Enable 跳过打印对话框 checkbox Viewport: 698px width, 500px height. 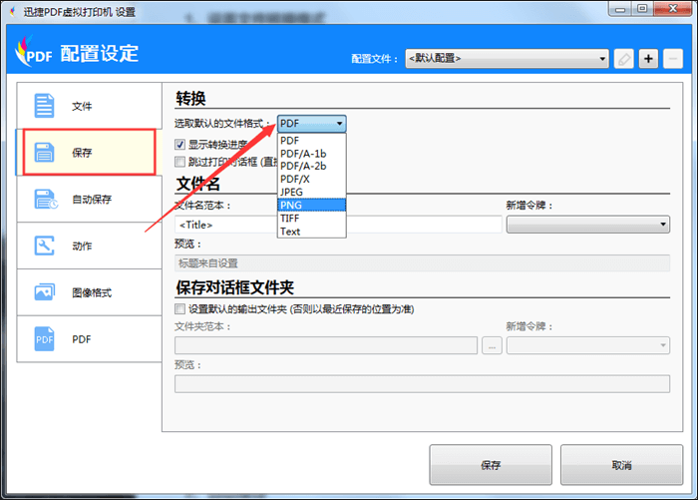tap(179, 162)
